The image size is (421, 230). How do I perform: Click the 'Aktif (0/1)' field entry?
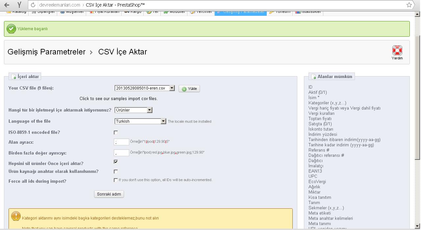[318, 93]
